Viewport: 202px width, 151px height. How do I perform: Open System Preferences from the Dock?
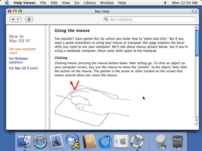tap(121, 141)
